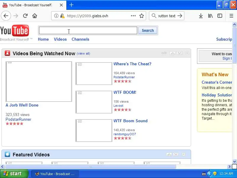Open the WTF Boom Sound video link

(x=130, y=121)
